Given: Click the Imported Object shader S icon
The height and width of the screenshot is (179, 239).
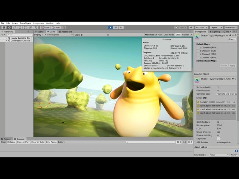Looking at the screenshot, I should tap(197, 80).
